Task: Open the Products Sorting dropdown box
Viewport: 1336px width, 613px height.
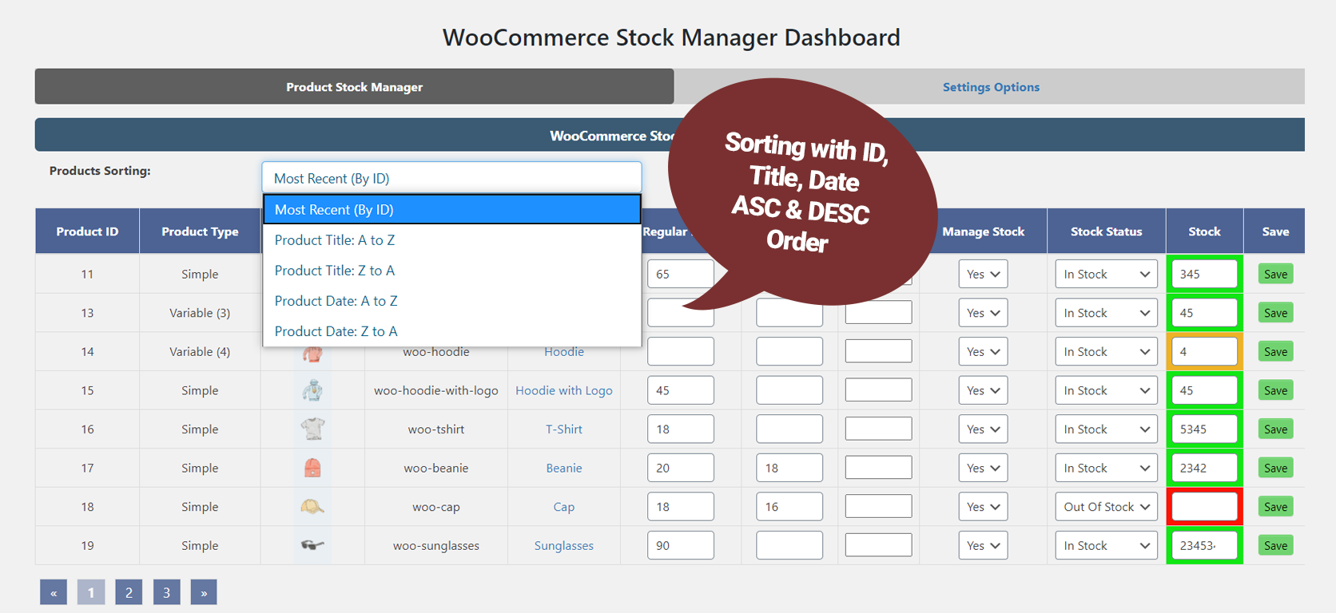Action: click(451, 178)
